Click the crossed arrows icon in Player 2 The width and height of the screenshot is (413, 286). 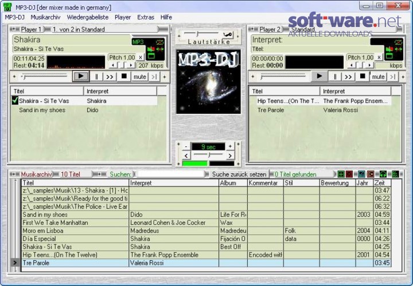coord(398,49)
